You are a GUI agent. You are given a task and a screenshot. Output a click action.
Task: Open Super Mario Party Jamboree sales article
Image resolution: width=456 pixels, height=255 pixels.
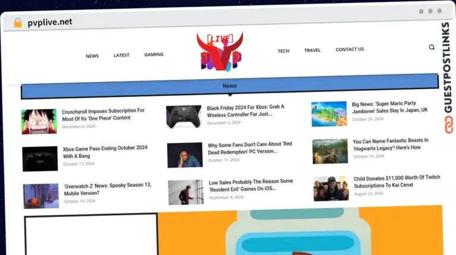389,107
